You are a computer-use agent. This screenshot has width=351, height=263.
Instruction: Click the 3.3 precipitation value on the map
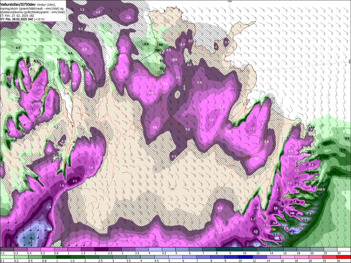tap(256, 231)
